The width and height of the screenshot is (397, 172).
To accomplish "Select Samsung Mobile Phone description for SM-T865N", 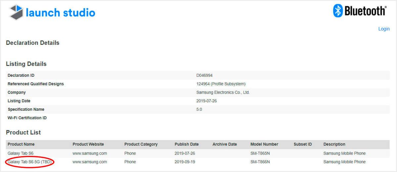I will 344,153.
